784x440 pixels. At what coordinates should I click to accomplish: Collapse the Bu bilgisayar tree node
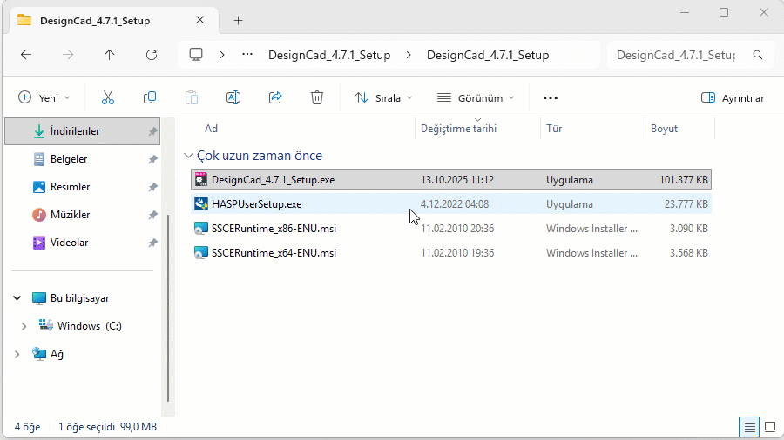17,298
